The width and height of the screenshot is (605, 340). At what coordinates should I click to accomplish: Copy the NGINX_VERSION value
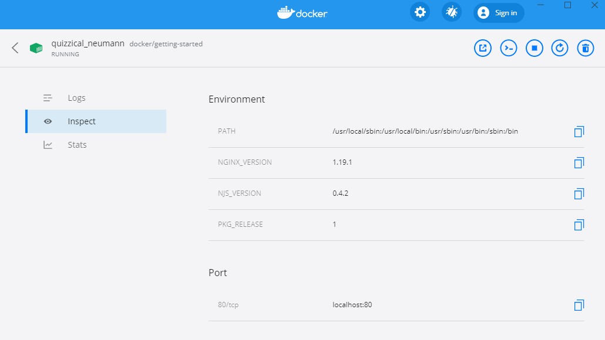579,162
